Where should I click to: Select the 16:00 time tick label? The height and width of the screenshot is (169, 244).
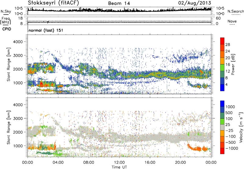[x=150, y=163]
